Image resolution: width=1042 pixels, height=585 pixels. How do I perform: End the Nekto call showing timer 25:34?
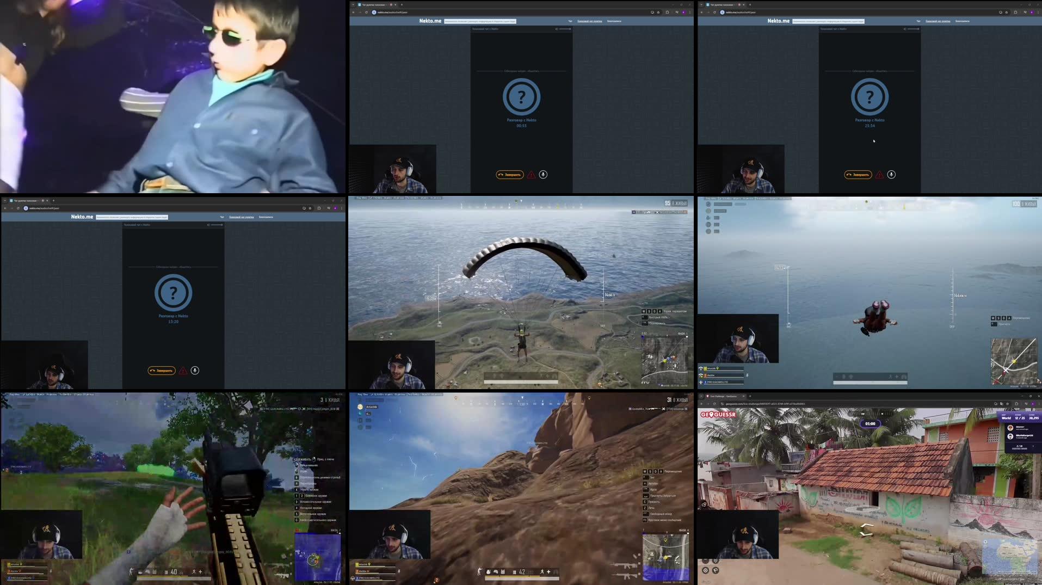coord(858,175)
